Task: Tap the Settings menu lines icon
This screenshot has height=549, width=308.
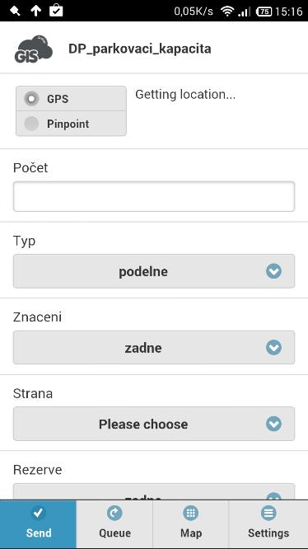Action: point(268,514)
